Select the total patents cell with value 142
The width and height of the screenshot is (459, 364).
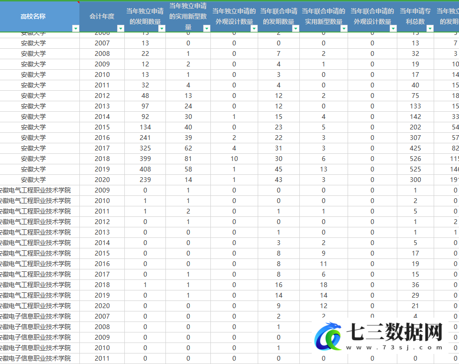click(x=415, y=117)
